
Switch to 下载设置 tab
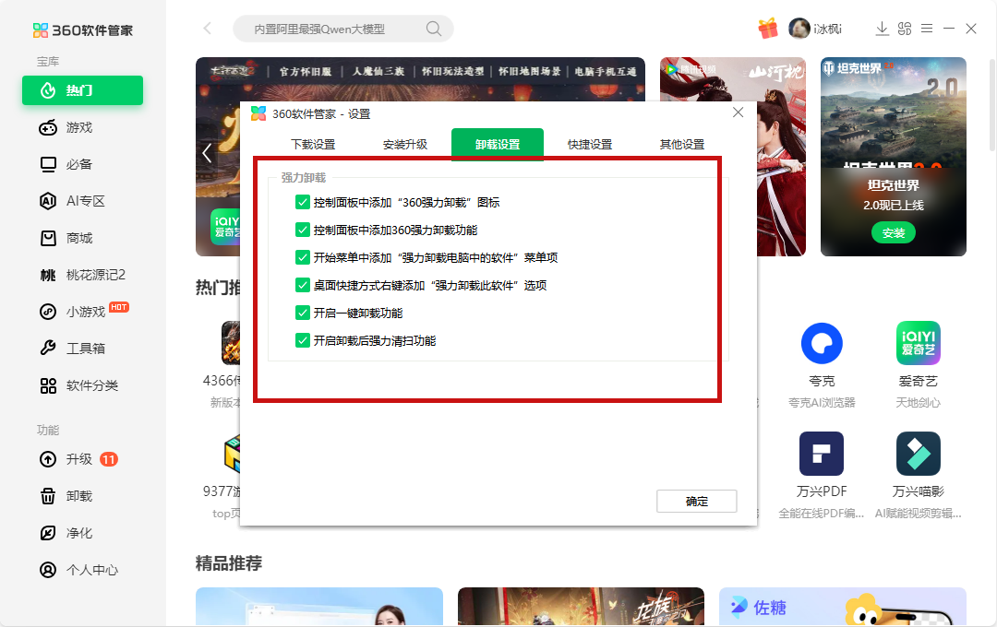tap(313, 145)
